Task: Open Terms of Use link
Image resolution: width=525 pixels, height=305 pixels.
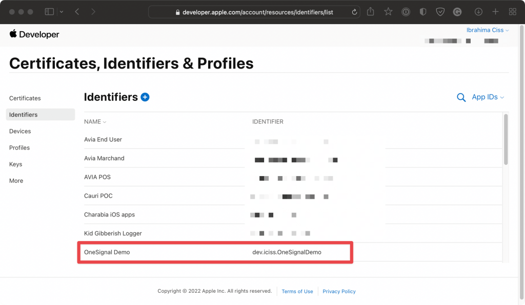Action: 297,291
